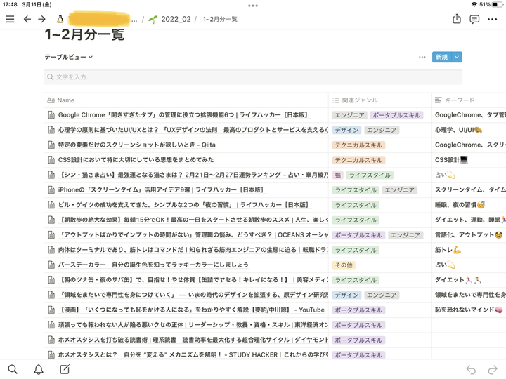
Task: Open the comments icon in top bar
Action: [474, 19]
